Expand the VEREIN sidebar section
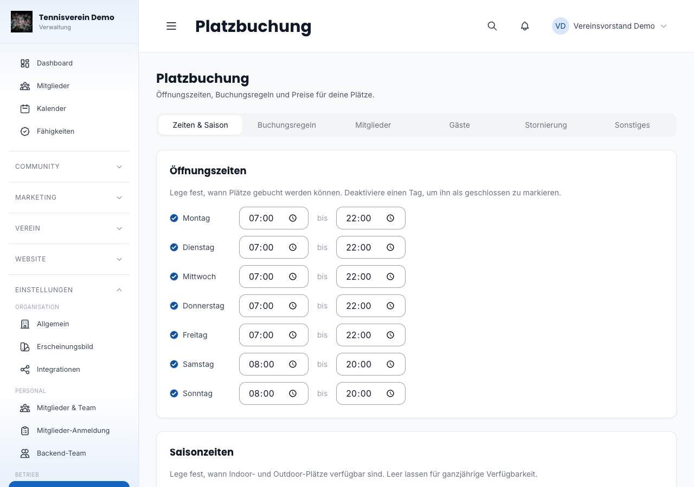 pos(69,228)
